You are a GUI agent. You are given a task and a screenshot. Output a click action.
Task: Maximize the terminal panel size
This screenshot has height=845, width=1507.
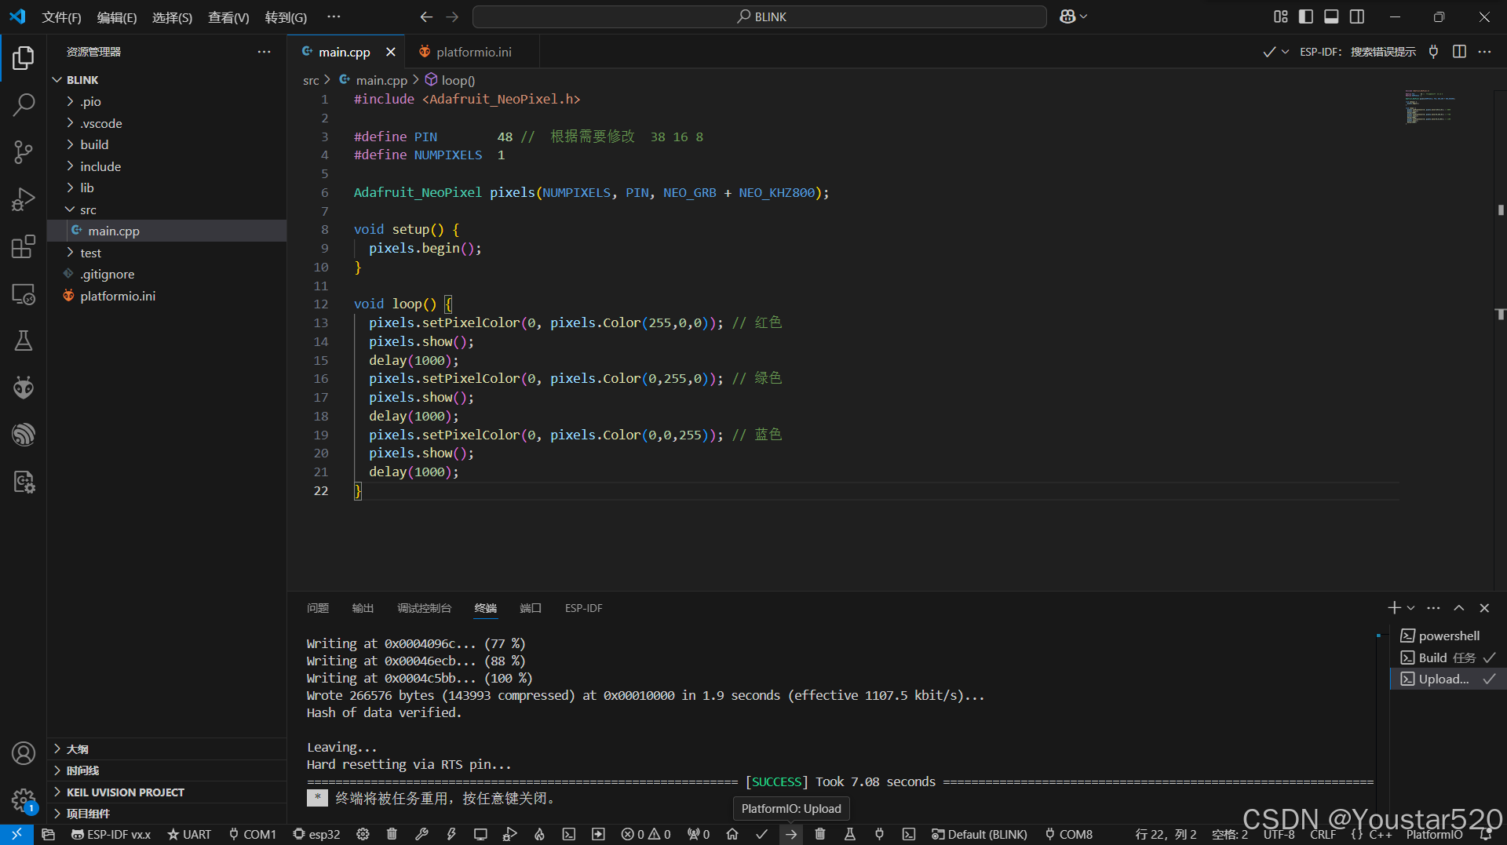[1459, 608]
